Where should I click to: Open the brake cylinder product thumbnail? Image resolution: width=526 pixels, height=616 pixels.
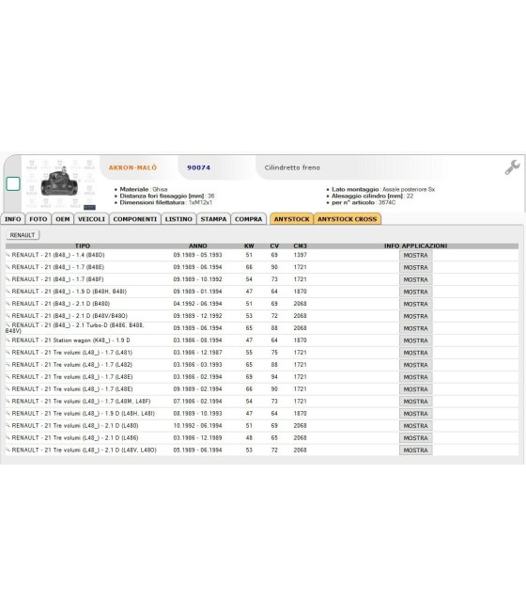pyautogui.click(x=59, y=183)
